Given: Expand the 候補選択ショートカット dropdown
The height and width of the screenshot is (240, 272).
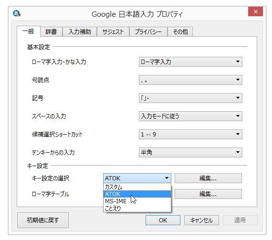Looking at the screenshot, I should (190, 134).
